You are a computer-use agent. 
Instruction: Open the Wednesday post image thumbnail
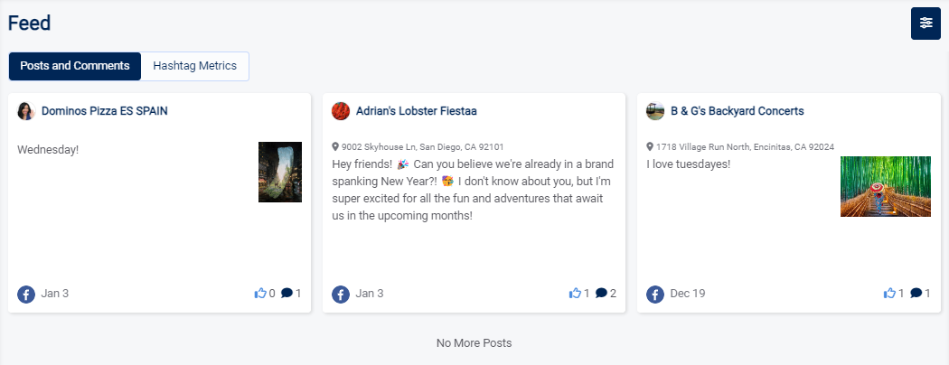[279, 172]
